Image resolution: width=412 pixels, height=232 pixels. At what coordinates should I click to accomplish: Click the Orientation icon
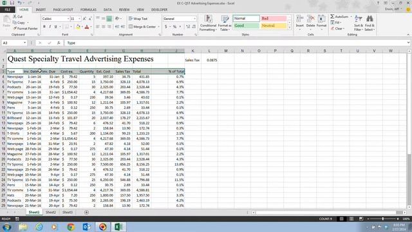point(117,19)
